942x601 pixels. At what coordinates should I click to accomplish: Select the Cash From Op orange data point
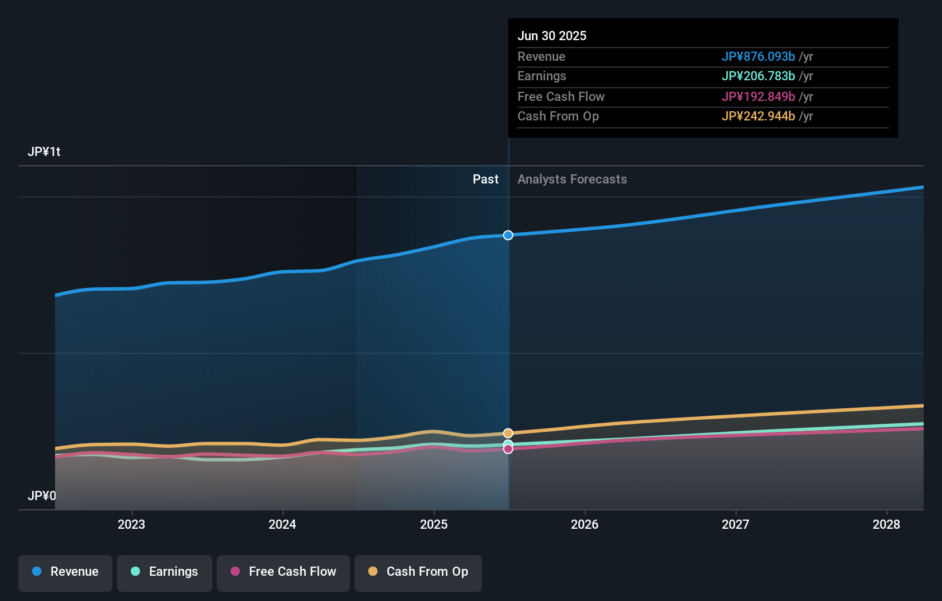[x=508, y=433]
